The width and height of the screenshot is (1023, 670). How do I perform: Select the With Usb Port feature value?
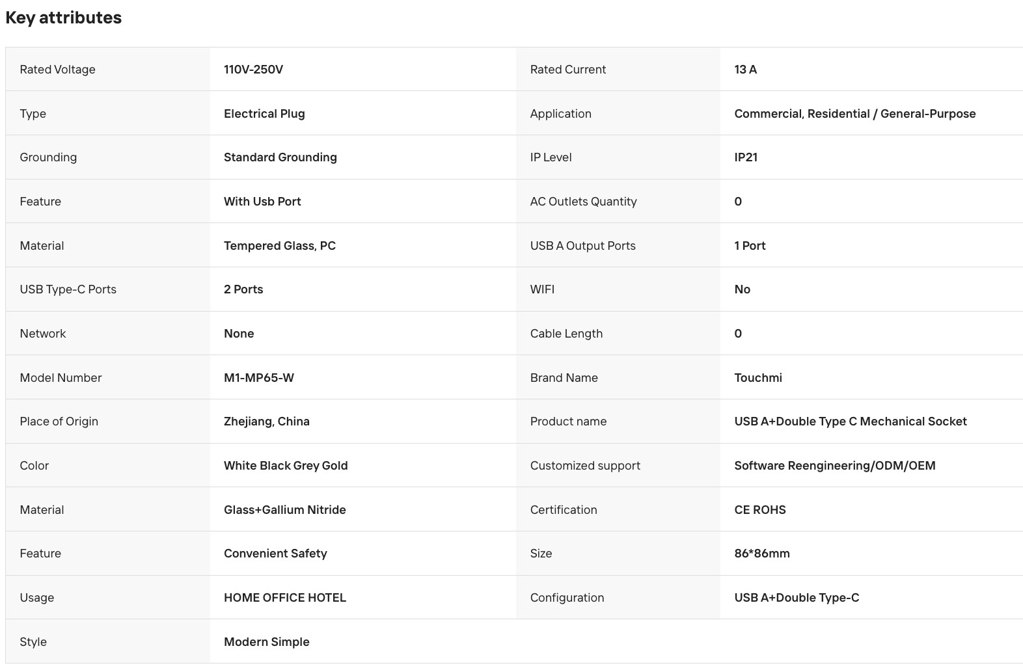coord(262,202)
